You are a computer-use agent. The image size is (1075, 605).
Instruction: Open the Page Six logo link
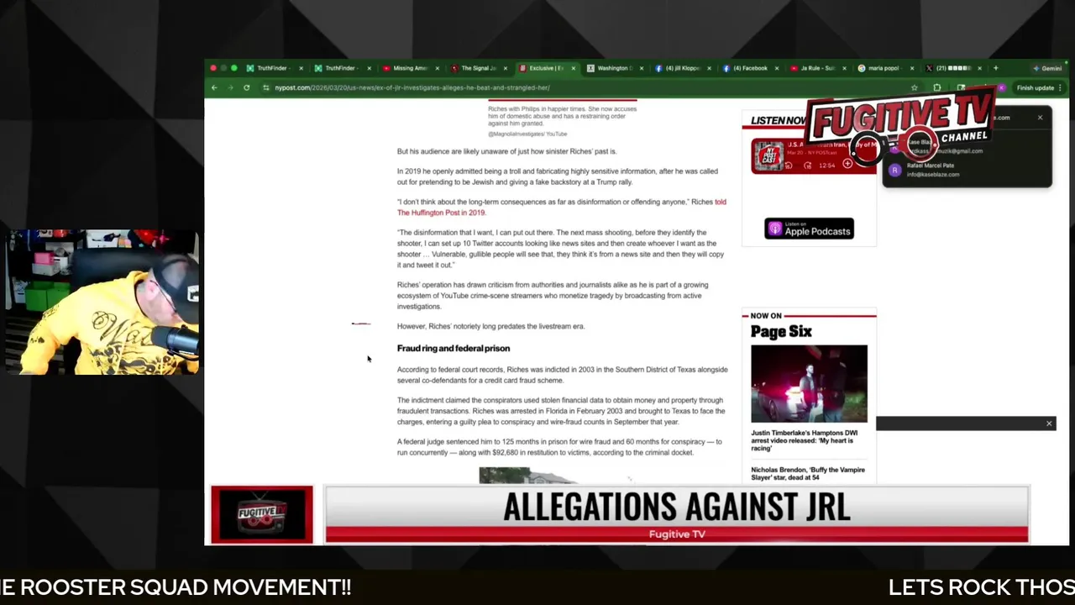tap(781, 332)
